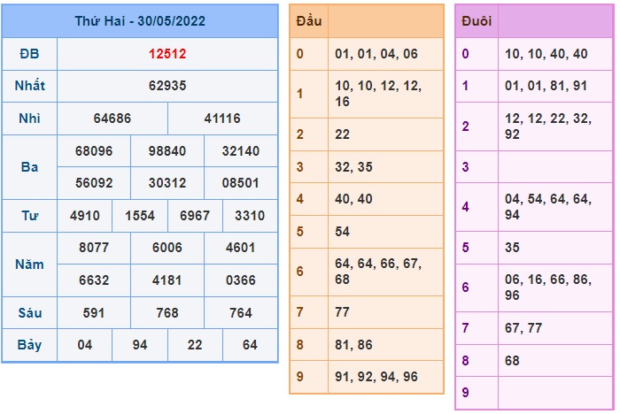Click the "Bảy" row label
Image resolution: width=620 pixels, height=414 pixels.
pos(29,345)
